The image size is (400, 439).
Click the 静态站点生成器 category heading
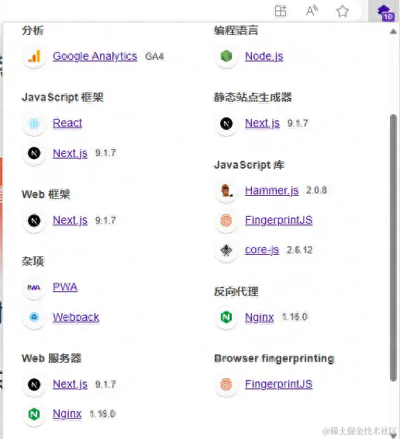[253, 97]
